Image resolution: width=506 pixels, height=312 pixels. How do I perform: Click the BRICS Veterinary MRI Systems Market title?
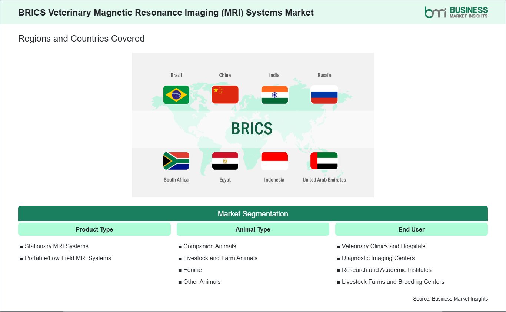pyautogui.click(x=166, y=13)
